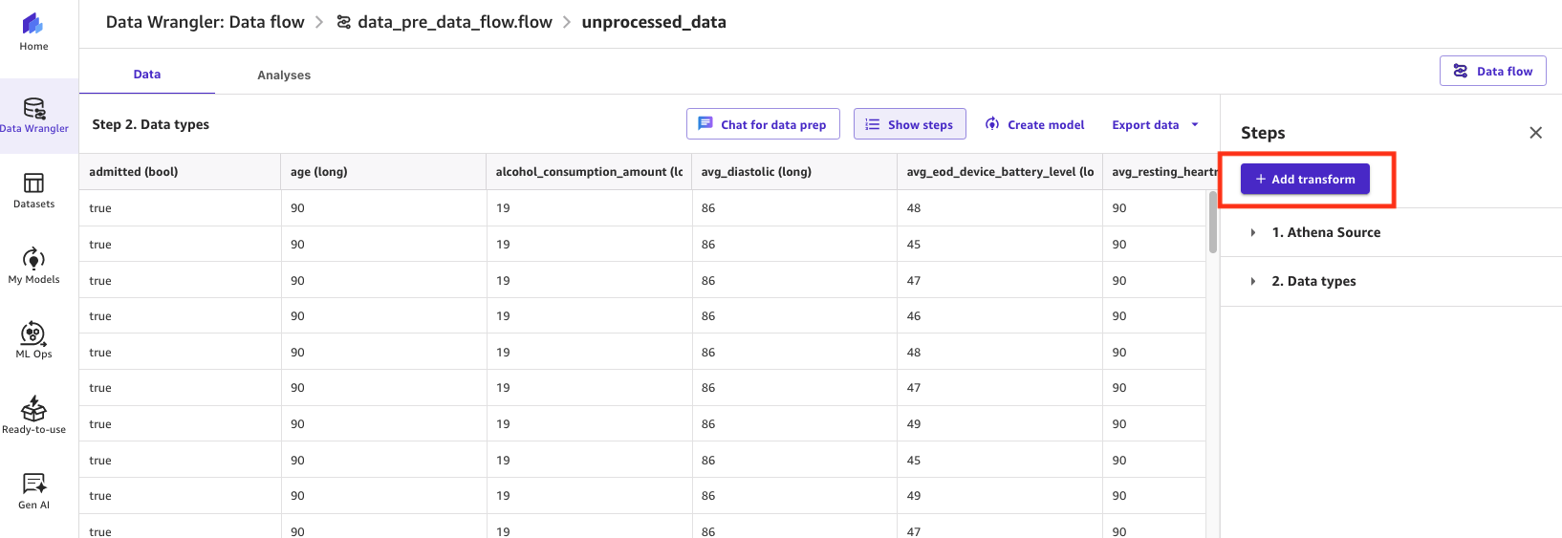Click Add transform button
Screen dimensions: 1562x538
pos(1305,179)
